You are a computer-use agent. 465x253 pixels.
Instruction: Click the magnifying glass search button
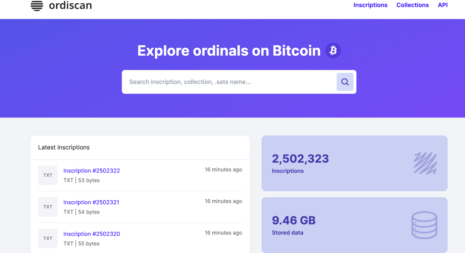345,82
